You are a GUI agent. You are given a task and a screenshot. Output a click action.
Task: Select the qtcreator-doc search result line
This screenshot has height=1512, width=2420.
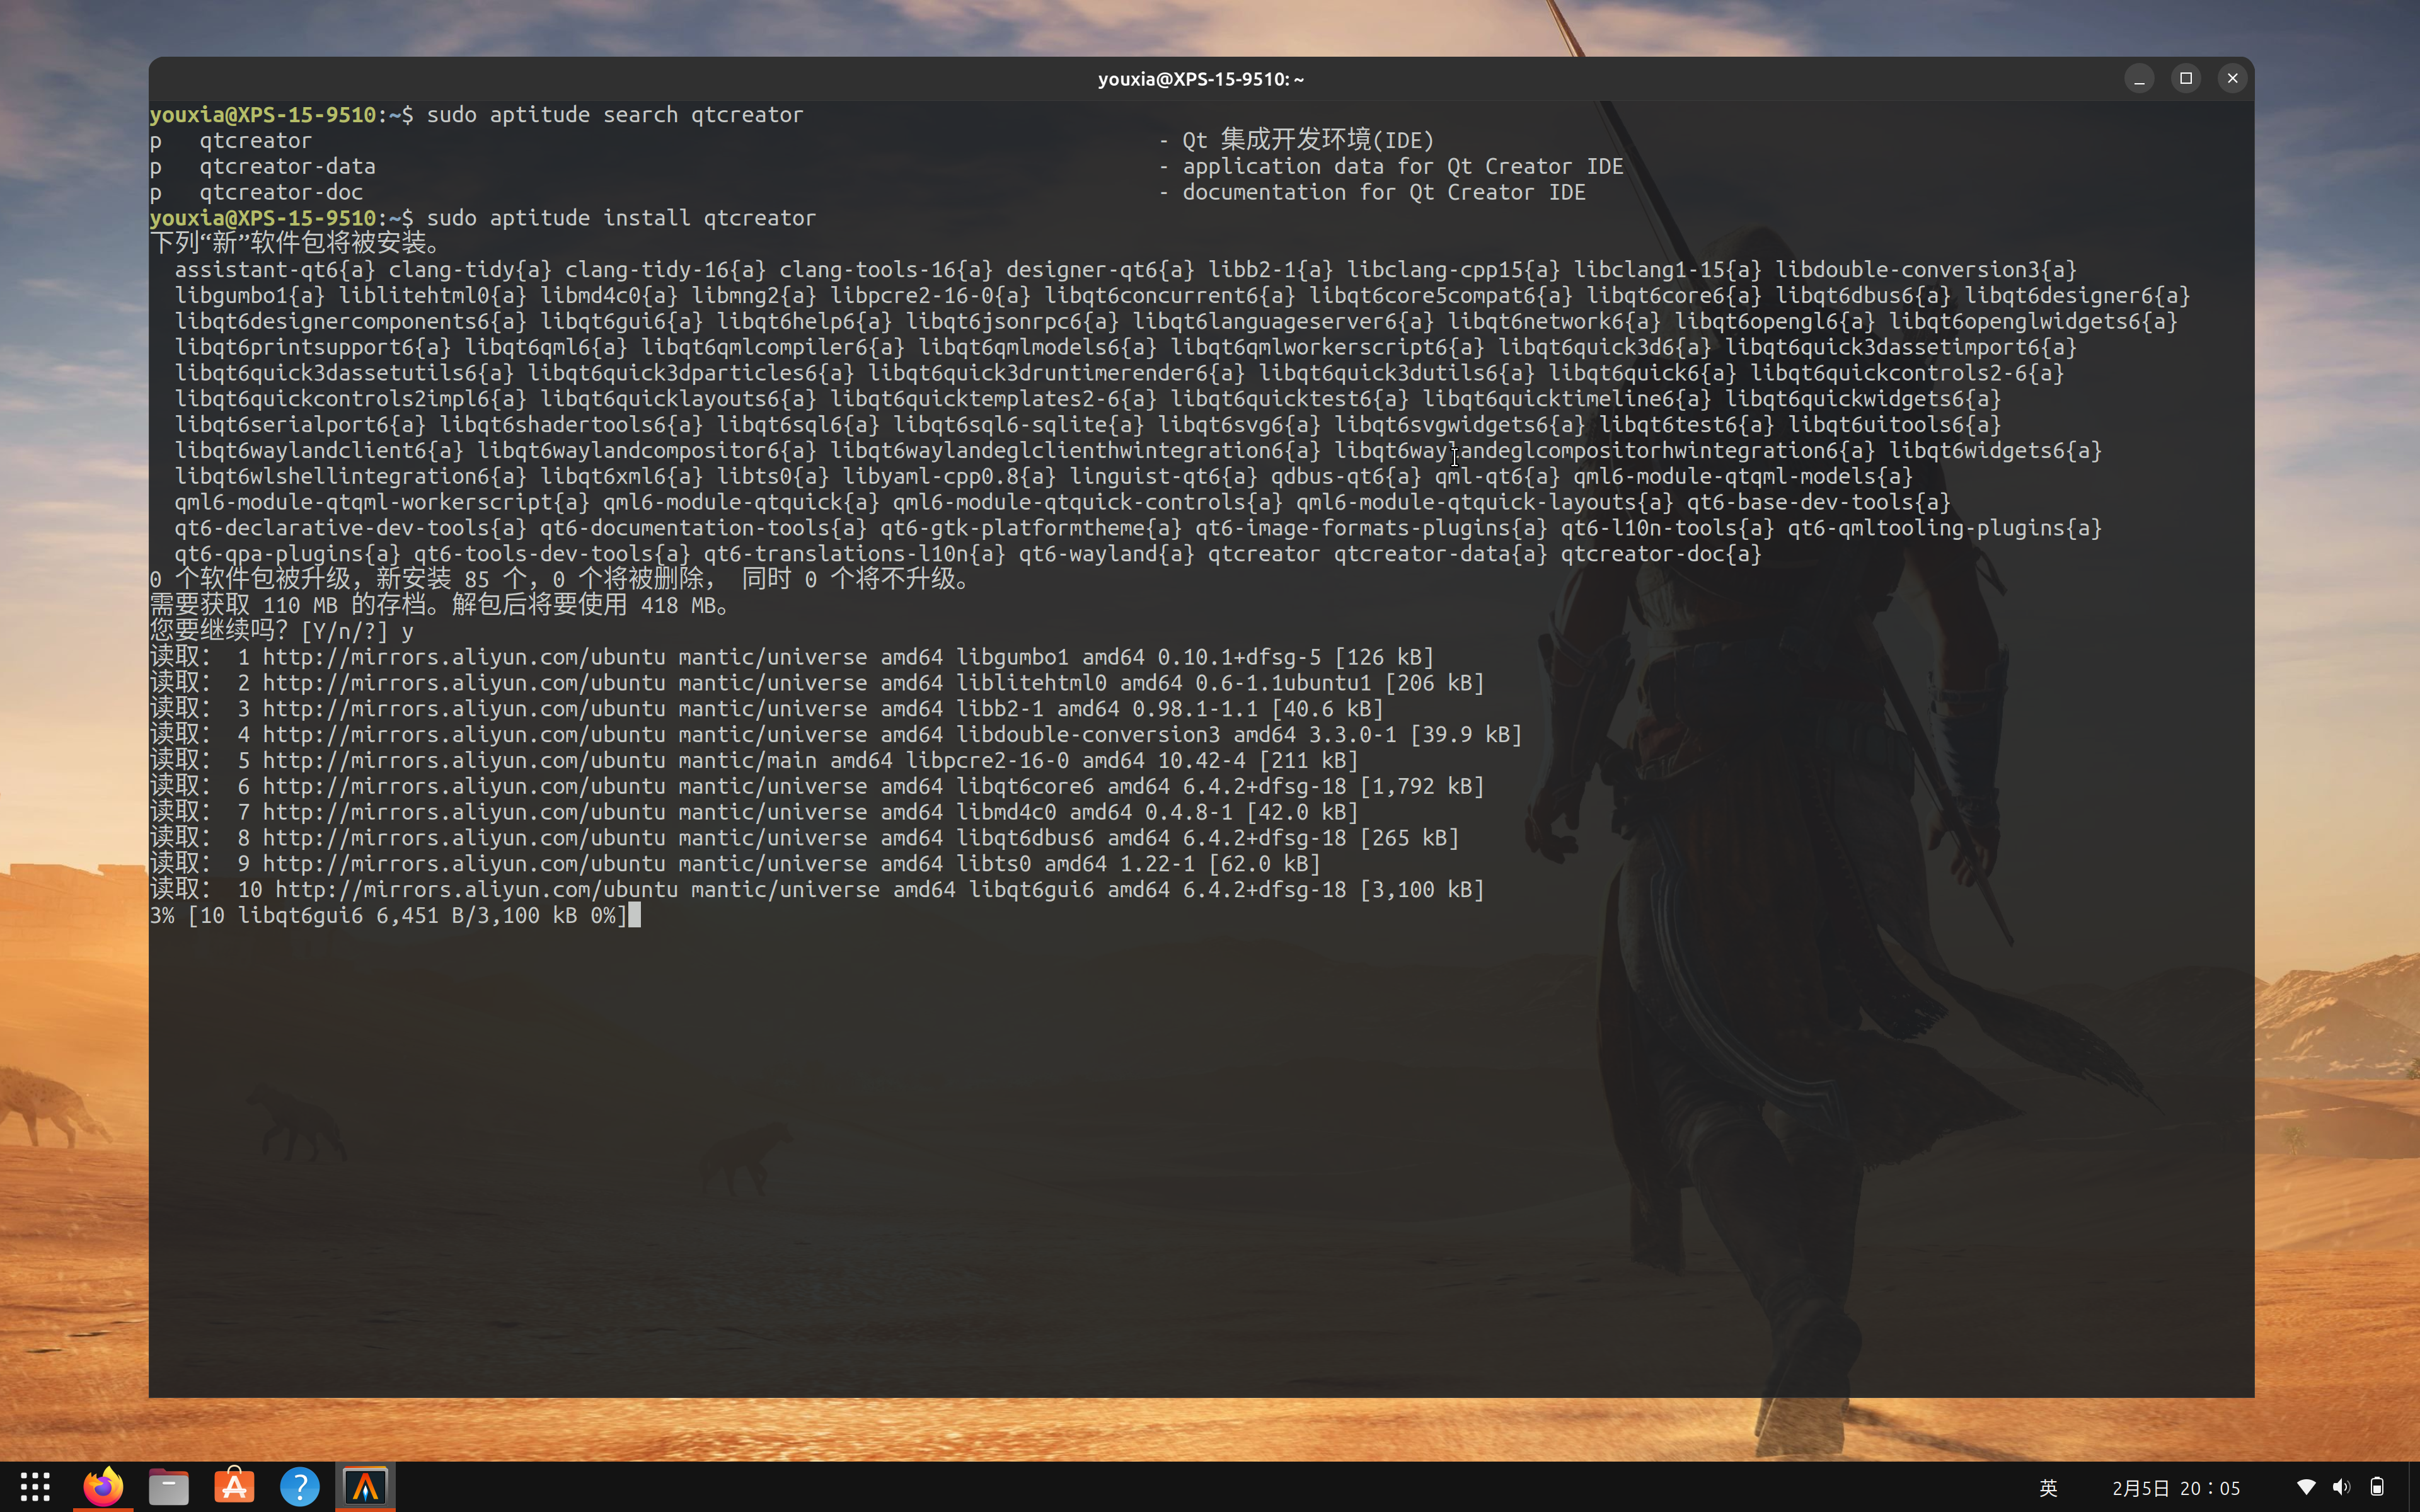pos(280,192)
